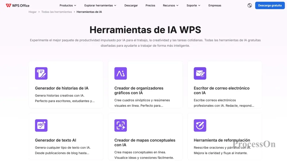Open Generador de texto AI title
The width and height of the screenshot is (287, 161).
click(x=55, y=140)
